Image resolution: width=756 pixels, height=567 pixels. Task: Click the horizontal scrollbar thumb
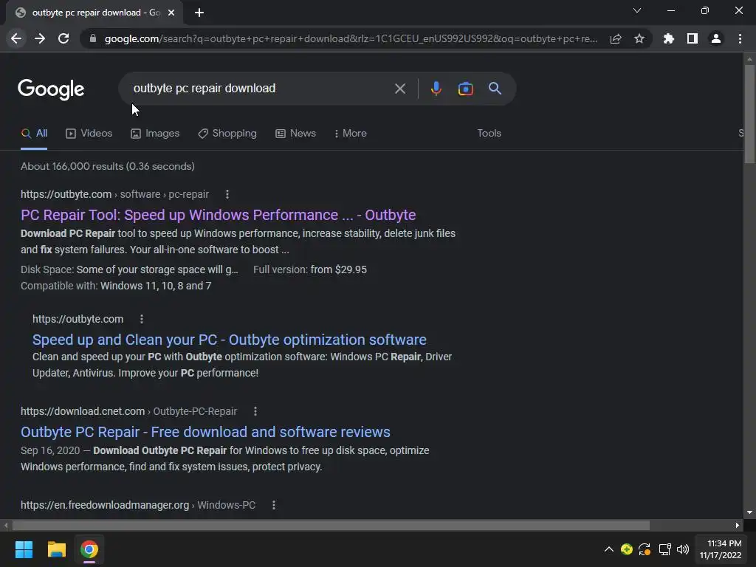331,525
